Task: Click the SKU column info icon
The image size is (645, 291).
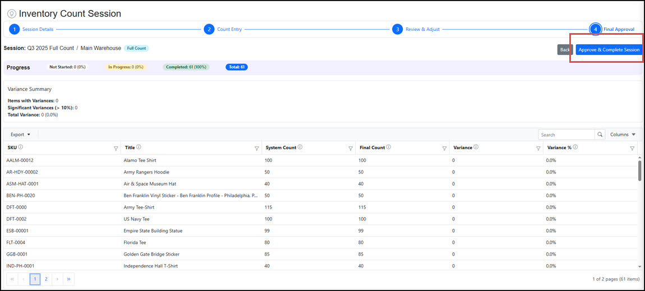Action: [21, 147]
